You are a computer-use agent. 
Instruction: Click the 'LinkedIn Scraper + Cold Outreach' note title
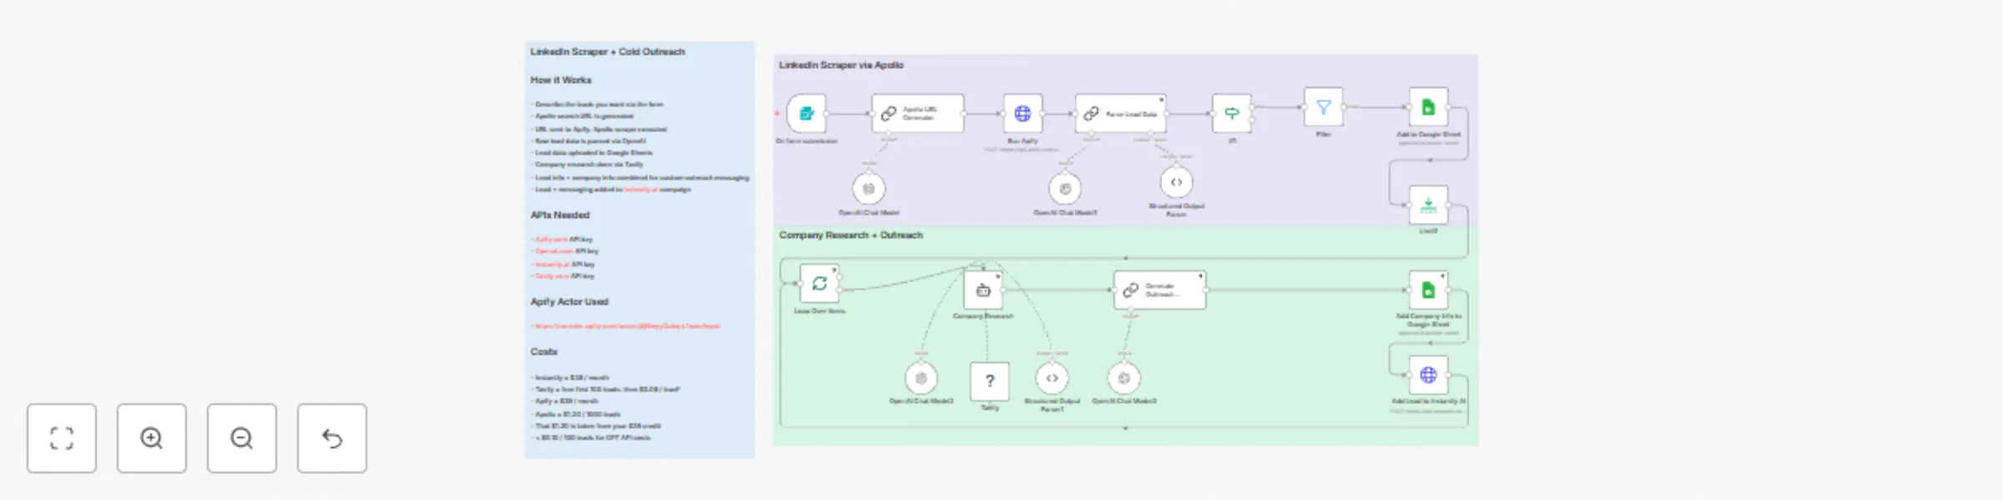pos(608,52)
